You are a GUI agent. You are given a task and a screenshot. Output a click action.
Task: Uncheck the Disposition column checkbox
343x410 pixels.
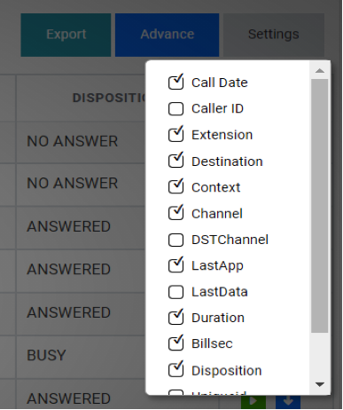pyautogui.click(x=175, y=370)
